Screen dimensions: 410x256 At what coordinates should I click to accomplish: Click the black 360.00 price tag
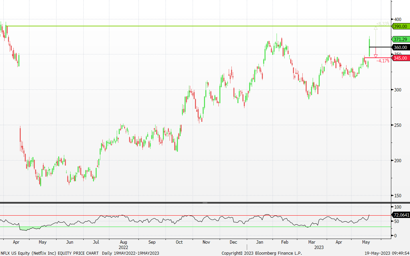(400, 47)
